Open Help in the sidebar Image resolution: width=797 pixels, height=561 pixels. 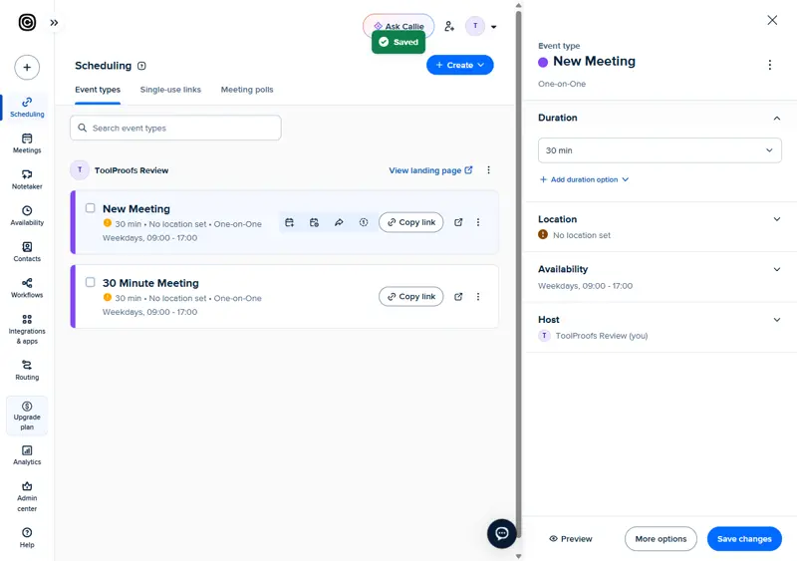(x=27, y=537)
